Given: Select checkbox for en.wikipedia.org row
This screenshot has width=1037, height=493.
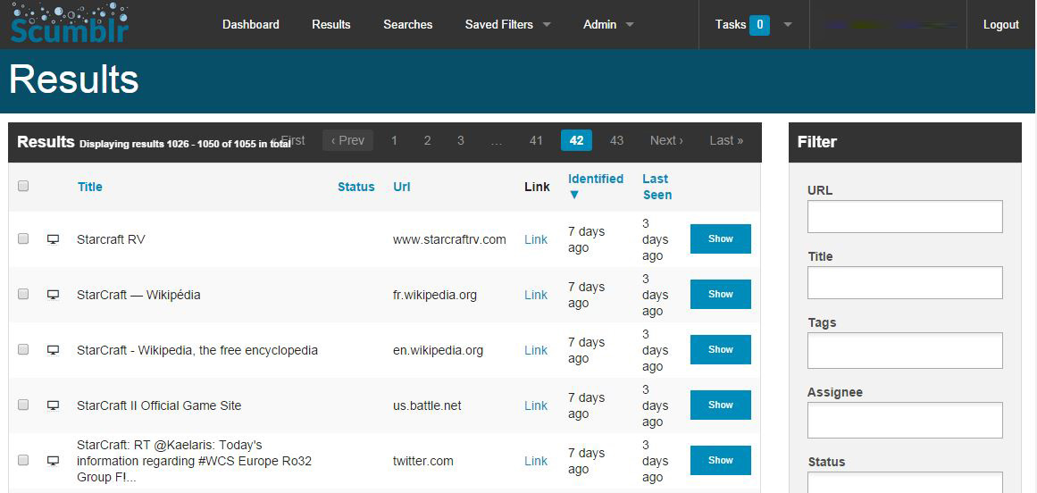Looking at the screenshot, I should point(23,349).
